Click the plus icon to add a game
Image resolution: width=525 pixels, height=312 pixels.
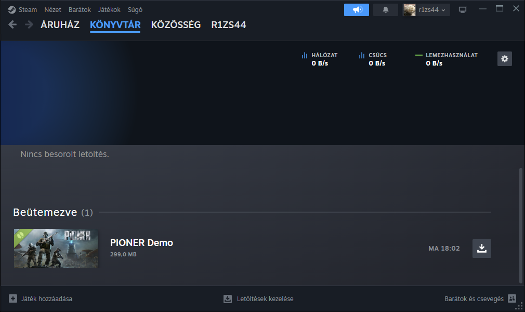[12, 298]
